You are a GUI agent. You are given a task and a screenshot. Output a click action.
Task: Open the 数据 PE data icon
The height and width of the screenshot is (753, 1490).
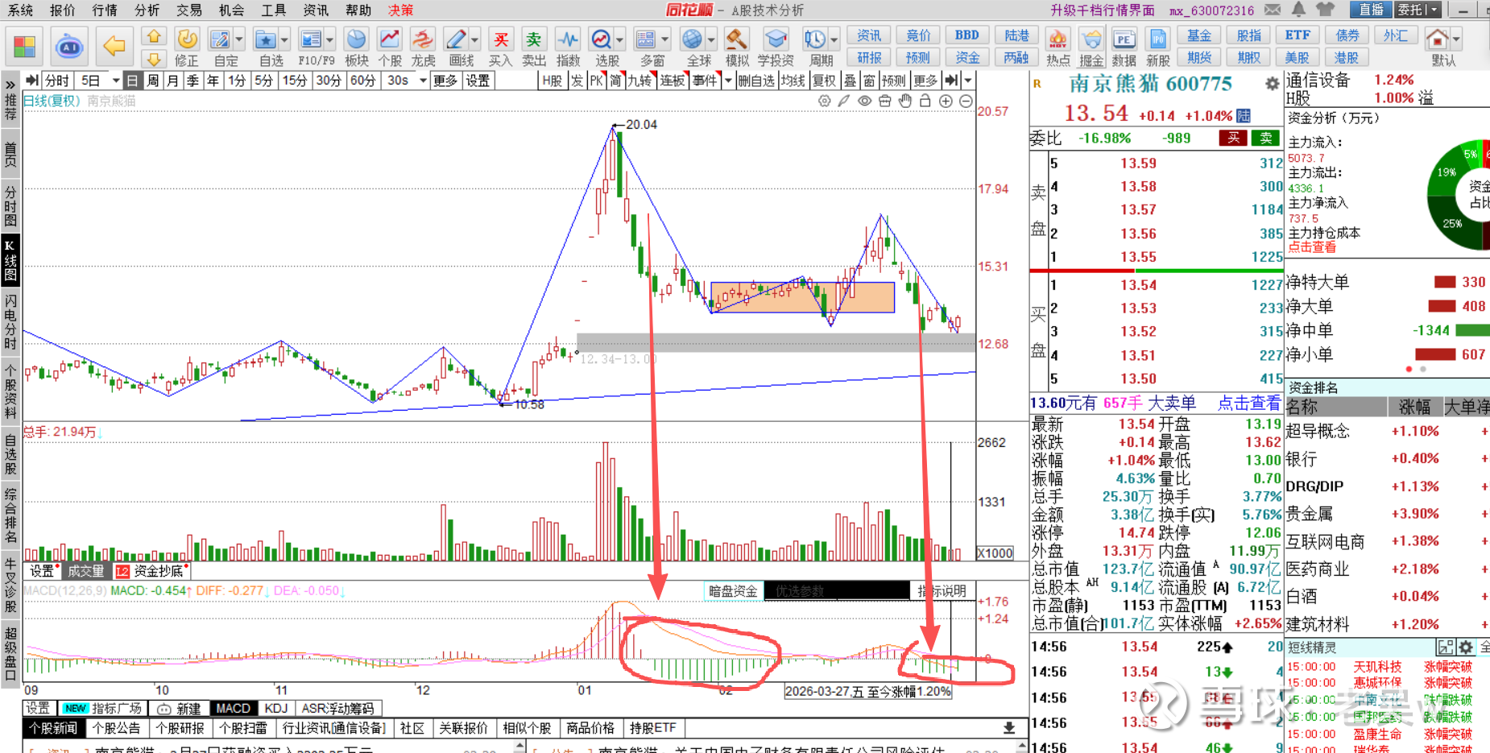click(x=1124, y=39)
